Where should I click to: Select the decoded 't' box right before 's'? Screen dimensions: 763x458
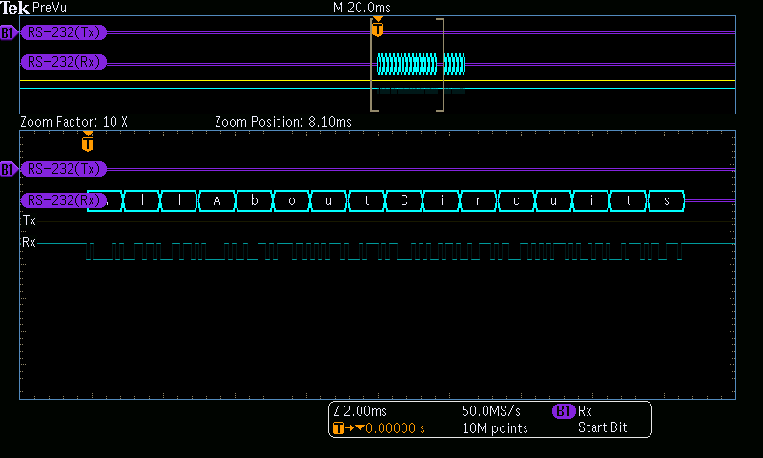coord(629,200)
